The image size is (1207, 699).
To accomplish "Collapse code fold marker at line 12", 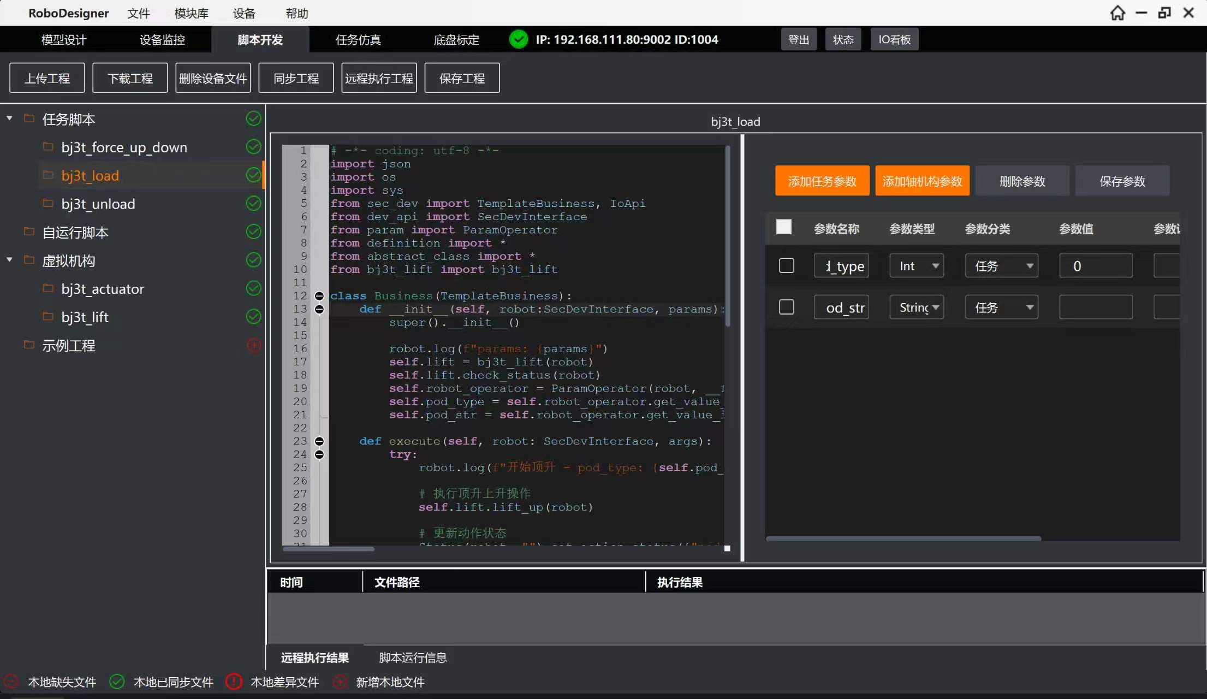I will click(x=319, y=296).
